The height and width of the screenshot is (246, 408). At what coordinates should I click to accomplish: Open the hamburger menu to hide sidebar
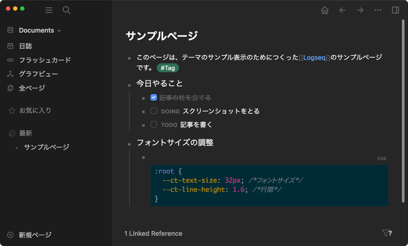pyautogui.click(x=49, y=10)
